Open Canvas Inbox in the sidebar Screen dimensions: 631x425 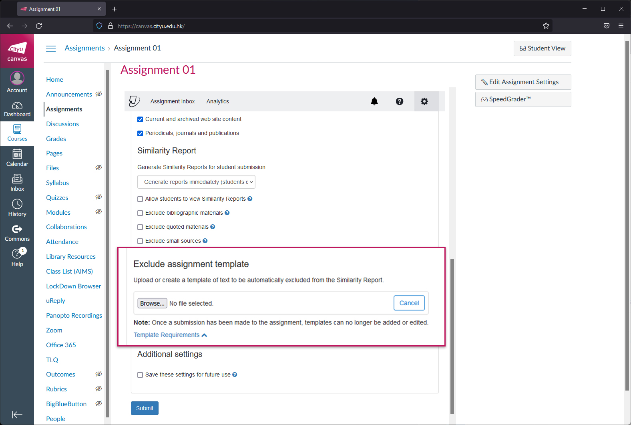pyautogui.click(x=17, y=183)
